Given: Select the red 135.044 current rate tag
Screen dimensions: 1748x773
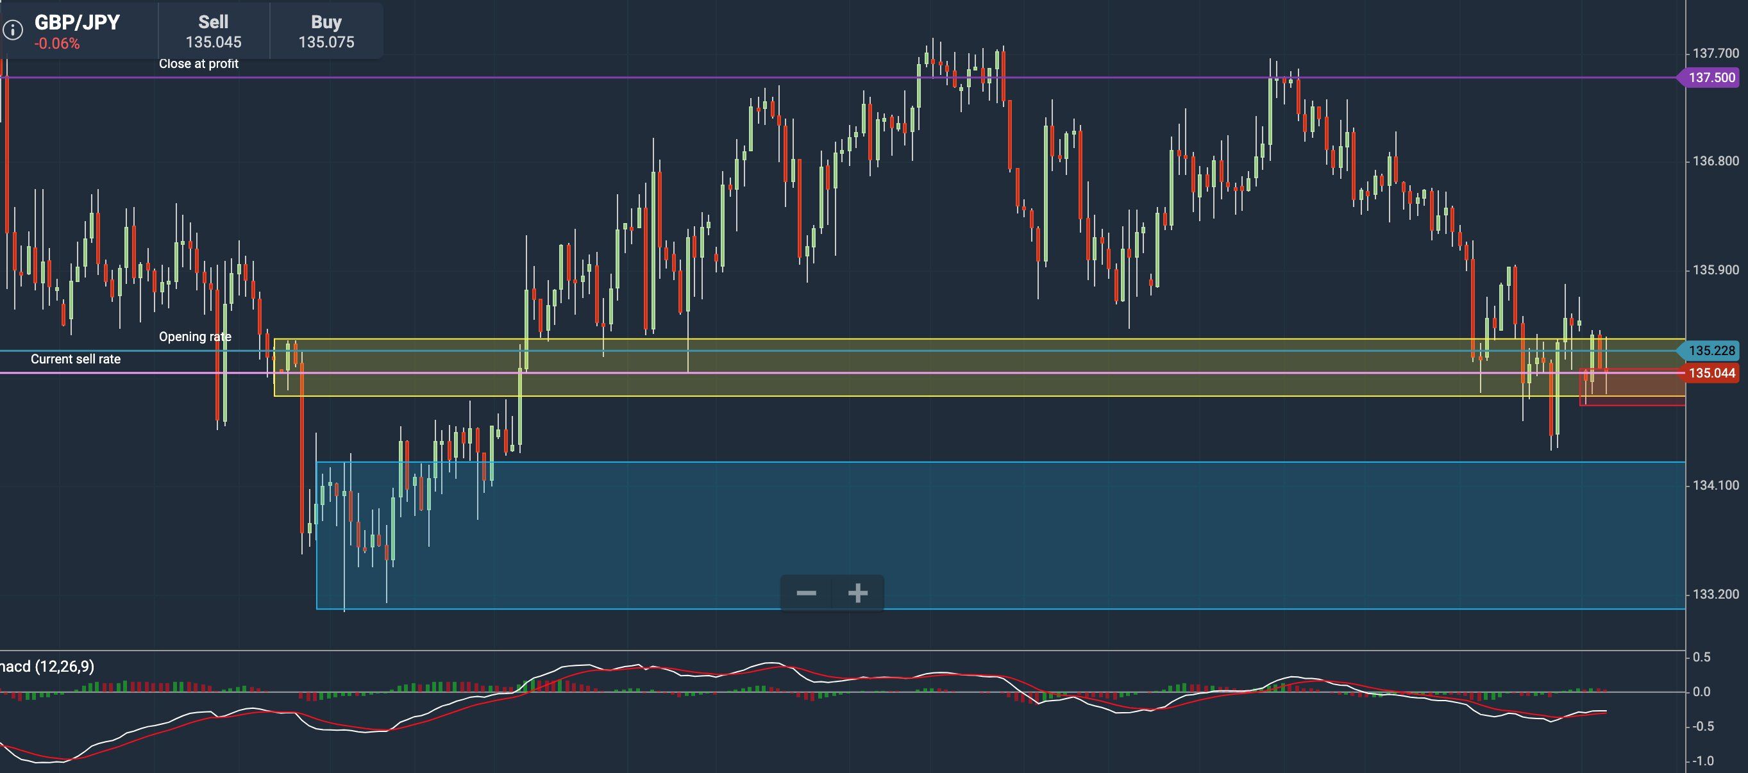Looking at the screenshot, I should tap(1710, 373).
